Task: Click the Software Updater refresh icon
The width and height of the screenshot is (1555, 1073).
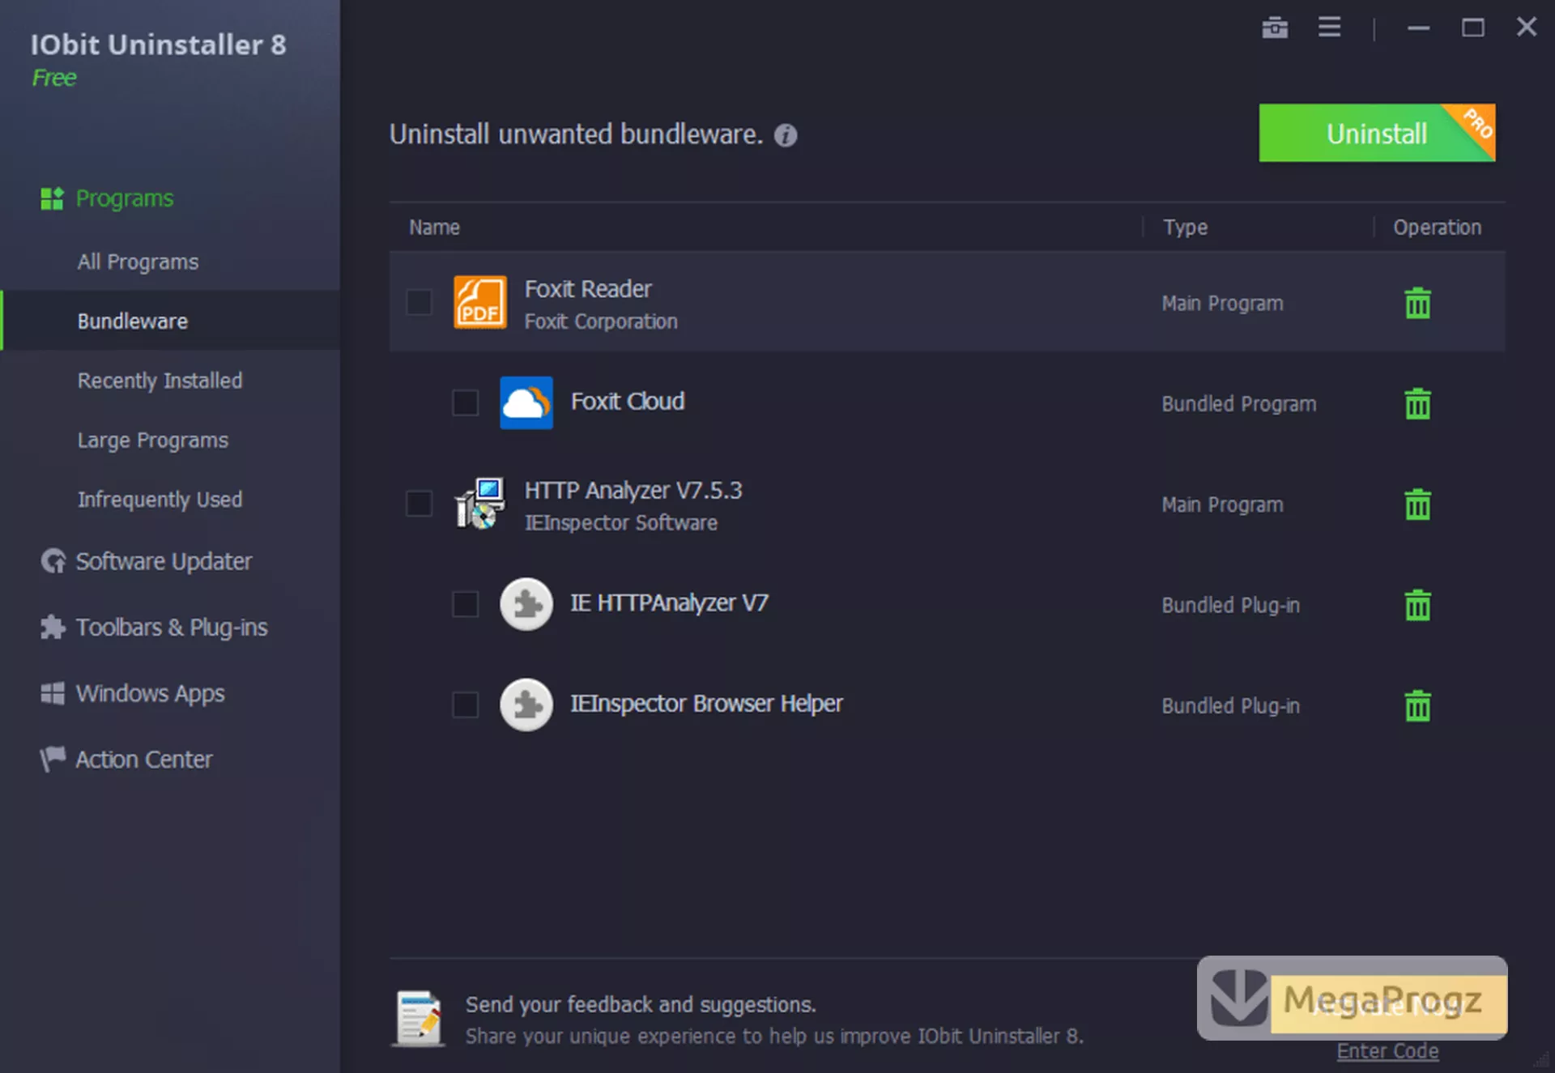Action: 53,561
